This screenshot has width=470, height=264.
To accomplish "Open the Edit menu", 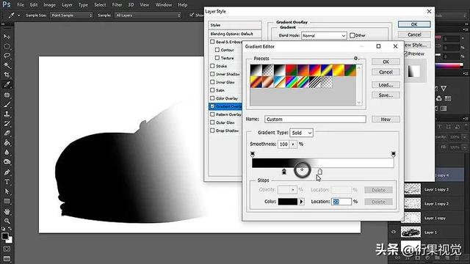I will pos(34,5).
